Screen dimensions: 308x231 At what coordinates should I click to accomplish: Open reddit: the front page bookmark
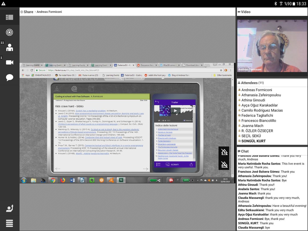tap(155, 75)
